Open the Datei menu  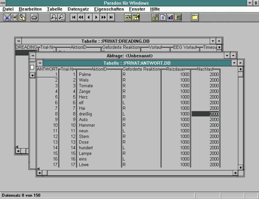click(8, 9)
